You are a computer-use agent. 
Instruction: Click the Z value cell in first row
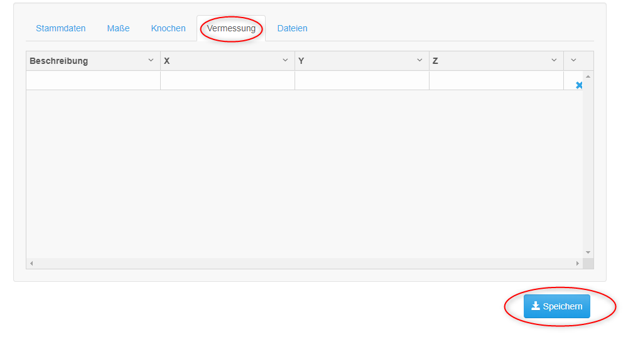coord(497,81)
